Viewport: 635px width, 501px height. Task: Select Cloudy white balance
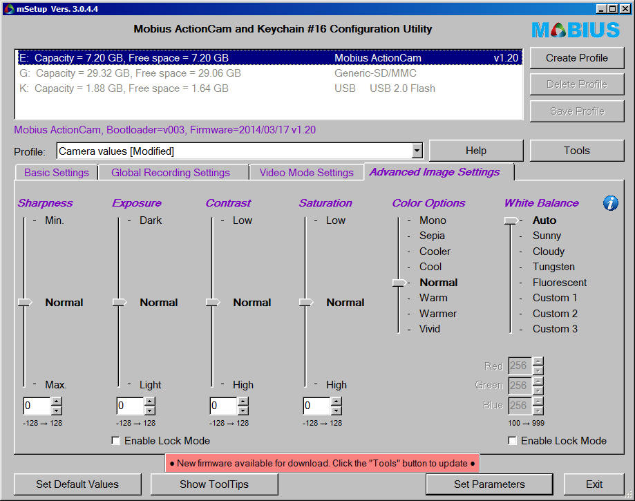pos(549,252)
